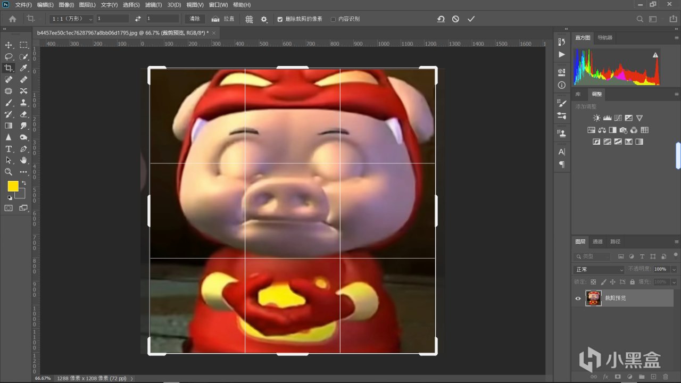
Task: Open the 滤镜(T) menu
Action: (153, 5)
